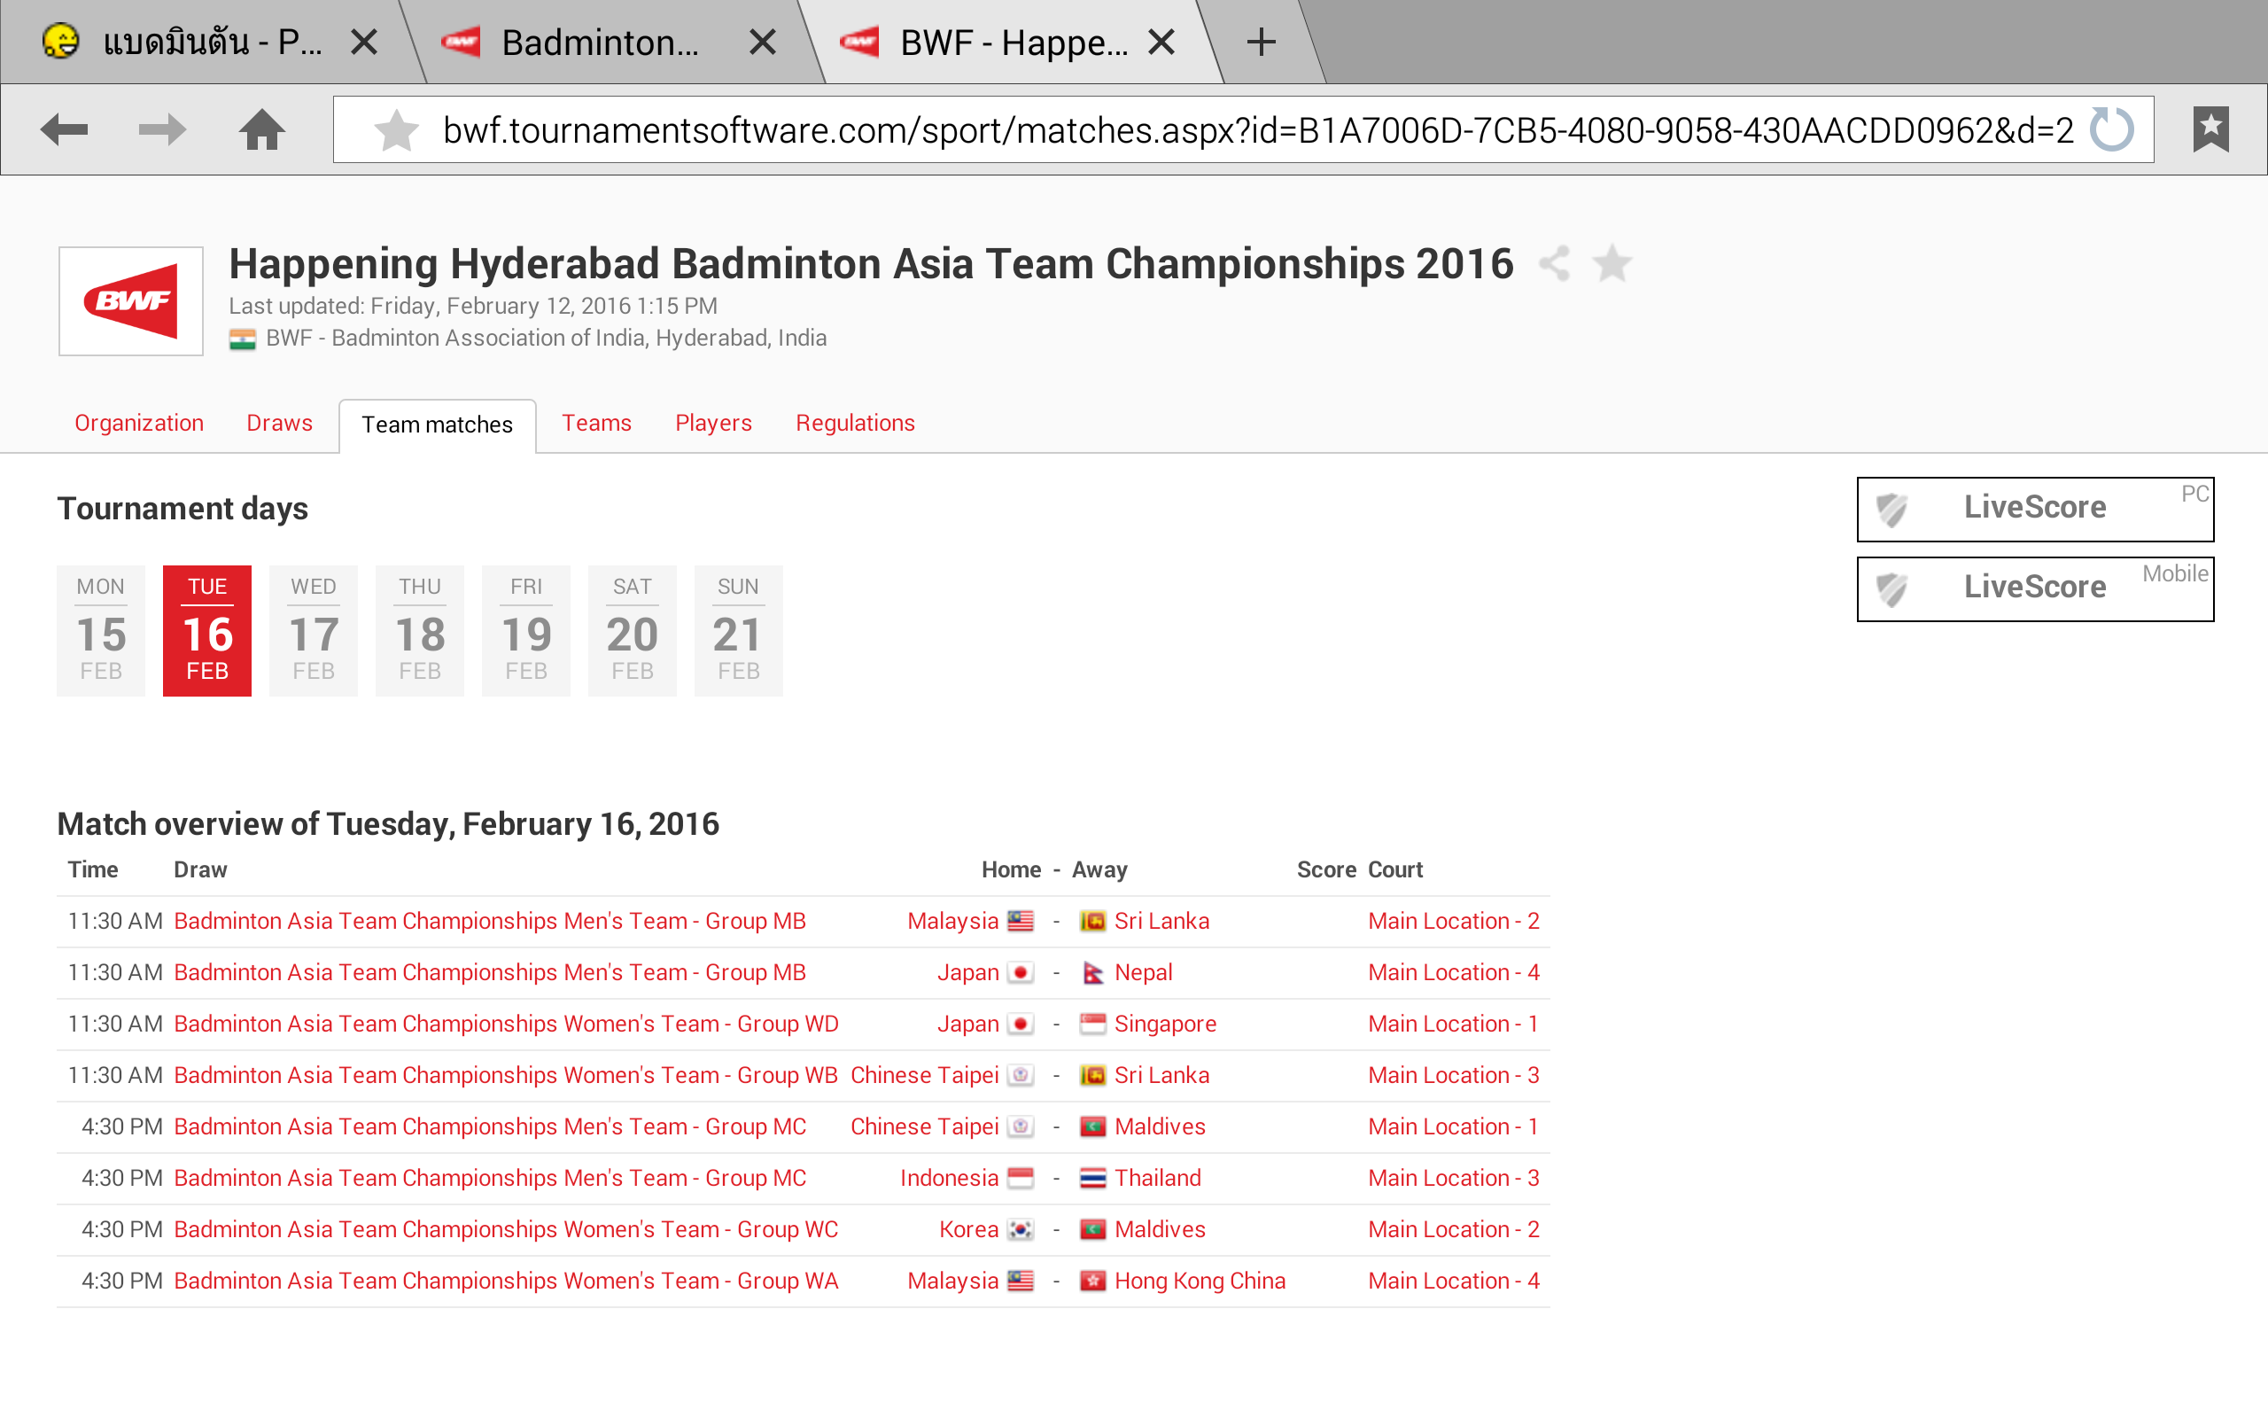
Task: Click the BWF logo image
Action: tap(131, 301)
